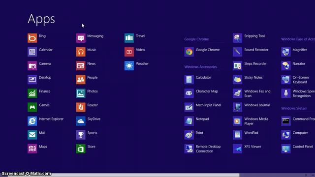Click the On-Screen Keyboard text label
Viewport: 315px width, 177px height.
(x=301, y=80)
